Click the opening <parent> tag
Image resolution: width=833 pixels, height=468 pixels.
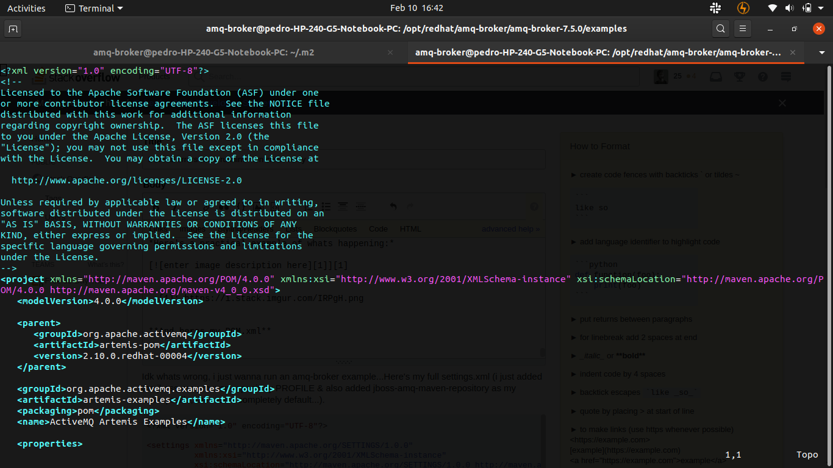(x=39, y=323)
